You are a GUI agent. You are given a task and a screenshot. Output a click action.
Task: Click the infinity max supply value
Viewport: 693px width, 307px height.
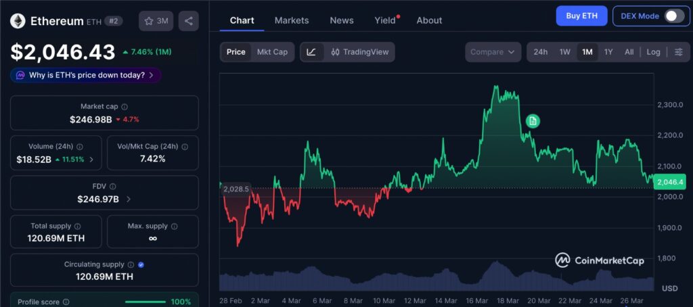click(x=152, y=239)
